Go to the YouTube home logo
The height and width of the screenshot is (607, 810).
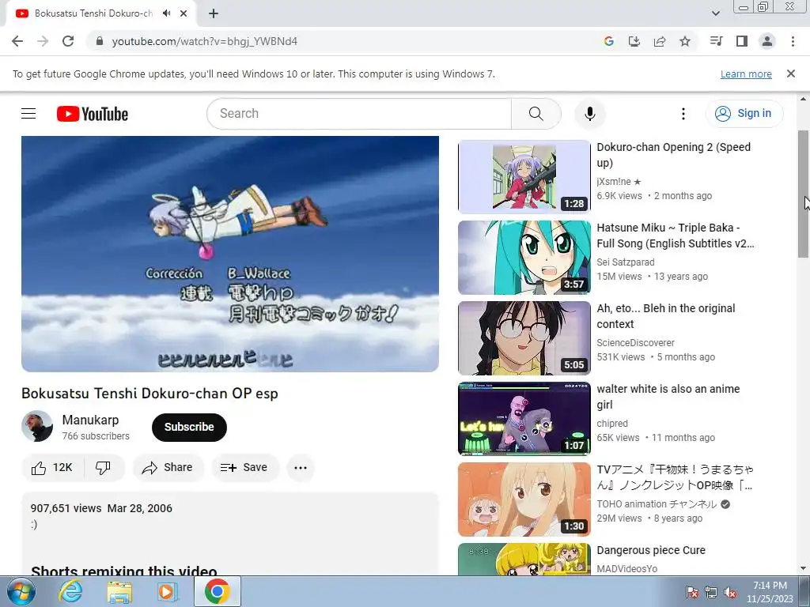pyautogui.click(x=93, y=114)
